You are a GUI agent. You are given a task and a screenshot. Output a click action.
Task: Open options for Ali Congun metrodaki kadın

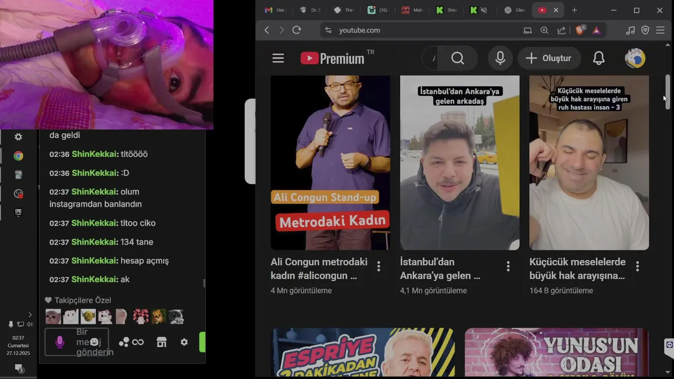(379, 266)
